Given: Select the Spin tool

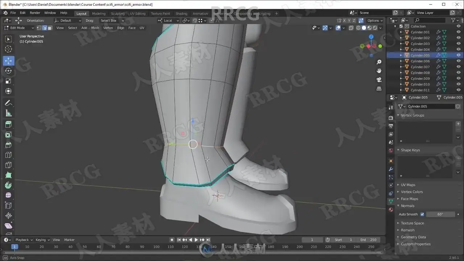Looking at the screenshot, I should coord(8,185).
